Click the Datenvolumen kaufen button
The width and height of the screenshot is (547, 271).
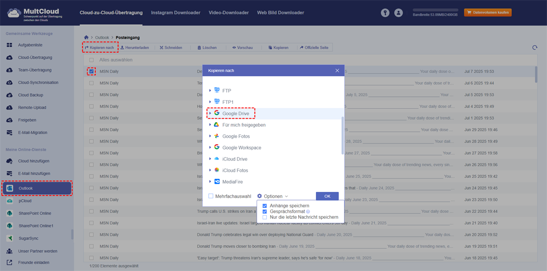(x=488, y=13)
